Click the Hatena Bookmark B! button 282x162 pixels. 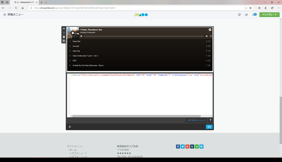[x=201, y=146]
